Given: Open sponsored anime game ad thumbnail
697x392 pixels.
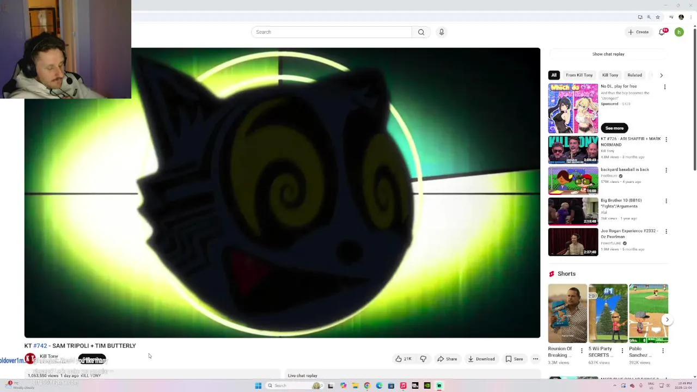Looking at the screenshot, I should click(x=573, y=108).
